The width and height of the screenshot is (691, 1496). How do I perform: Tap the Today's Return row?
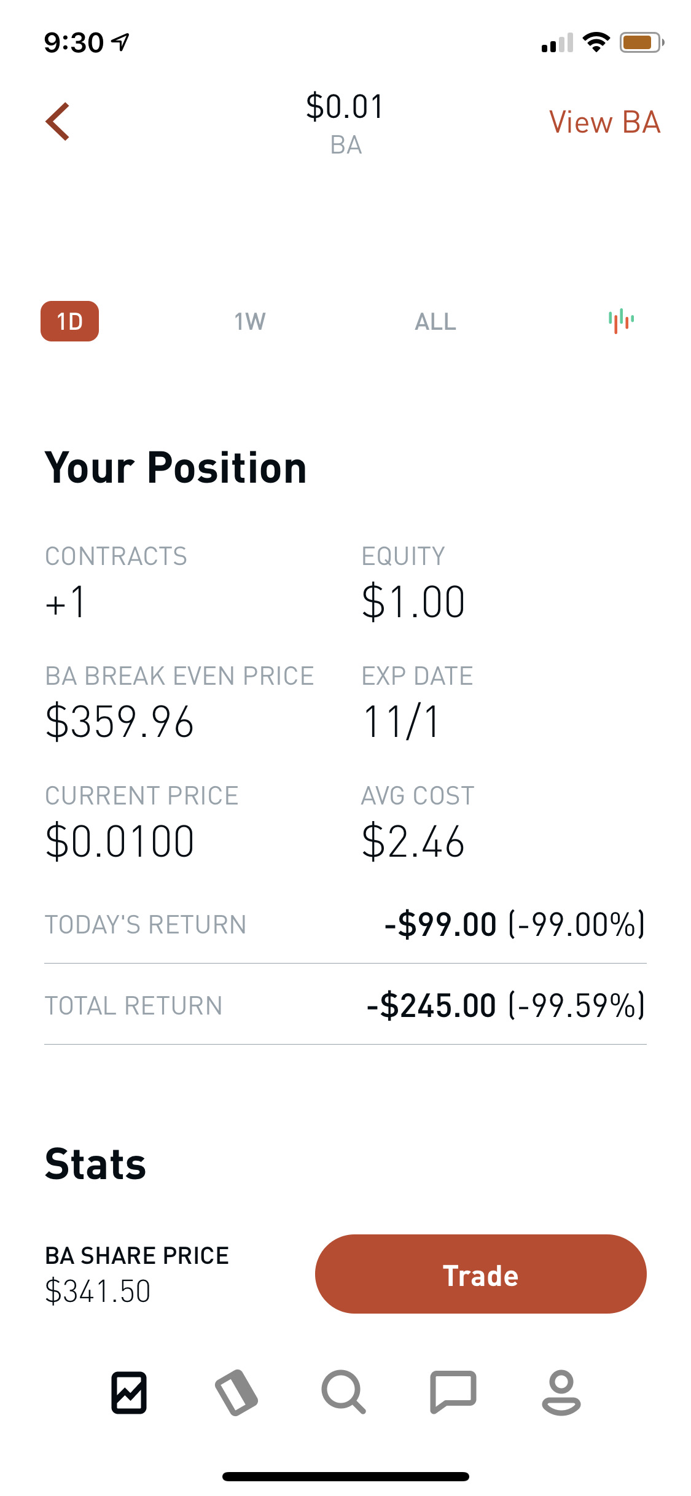(x=345, y=924)
